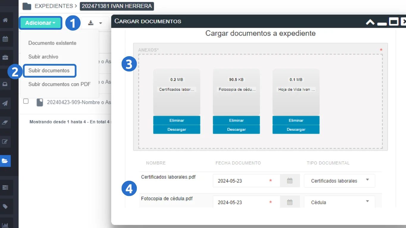Click the Certificados laborales date field
The image size is (406, 228).
pyautogui.click(x=242, y=181)
